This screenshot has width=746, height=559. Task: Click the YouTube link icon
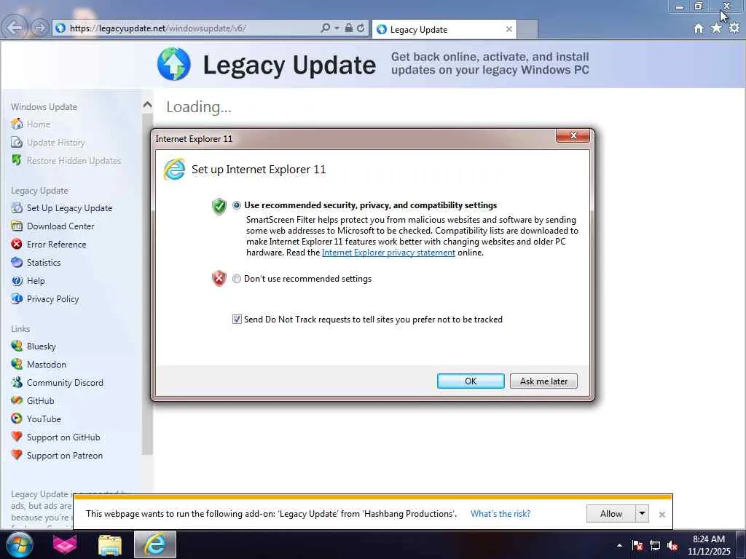(x=17, y=419)
